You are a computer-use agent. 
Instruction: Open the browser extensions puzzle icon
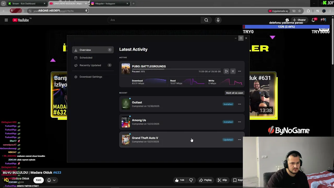point(308,11)
